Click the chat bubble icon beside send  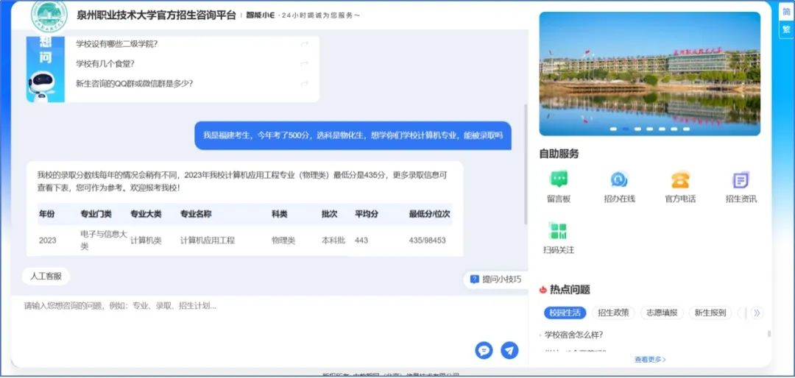pyautogui.click(x=484, y=351)
